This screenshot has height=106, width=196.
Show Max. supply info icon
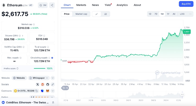click(x=20, y=58)
